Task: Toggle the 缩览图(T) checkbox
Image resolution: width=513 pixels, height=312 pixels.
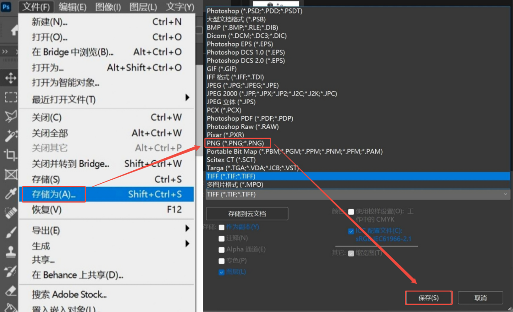Action: pos(351,253)
